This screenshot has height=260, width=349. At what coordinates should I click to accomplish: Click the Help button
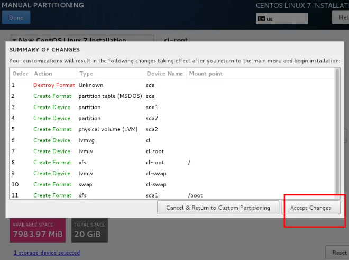pos(341,17)
